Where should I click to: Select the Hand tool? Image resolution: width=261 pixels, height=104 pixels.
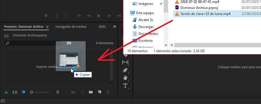pos(125,78)
